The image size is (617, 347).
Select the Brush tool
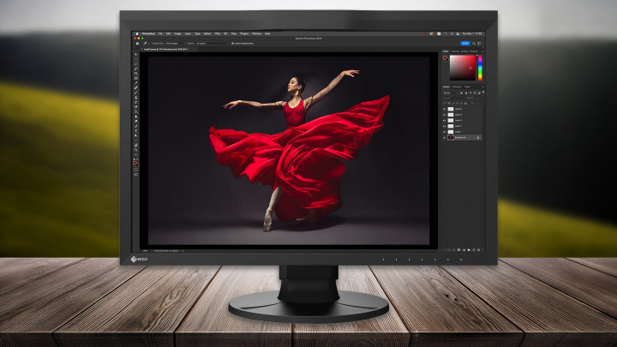coord(136,93)
